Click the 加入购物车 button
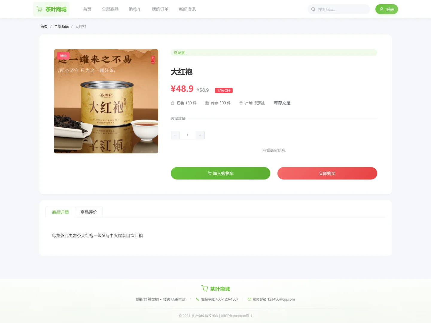Image resolution: width=431 pixels, height=323 pixels. point(220,173)
